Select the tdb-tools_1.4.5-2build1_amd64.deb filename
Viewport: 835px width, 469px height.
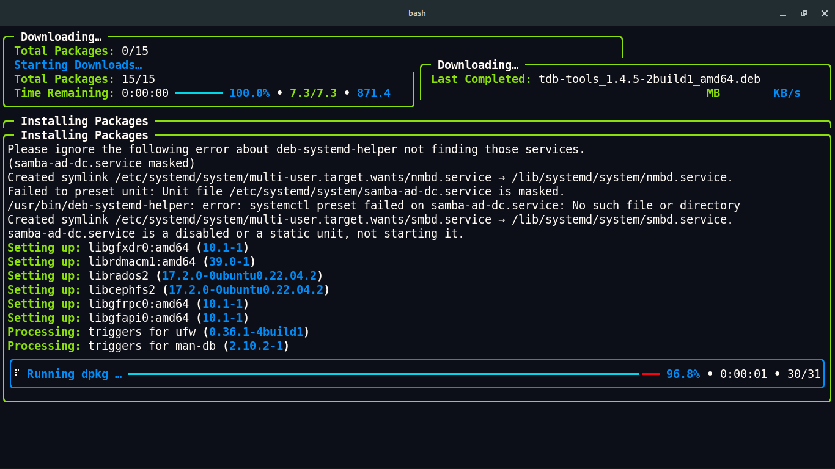click(x=649, y=79)
